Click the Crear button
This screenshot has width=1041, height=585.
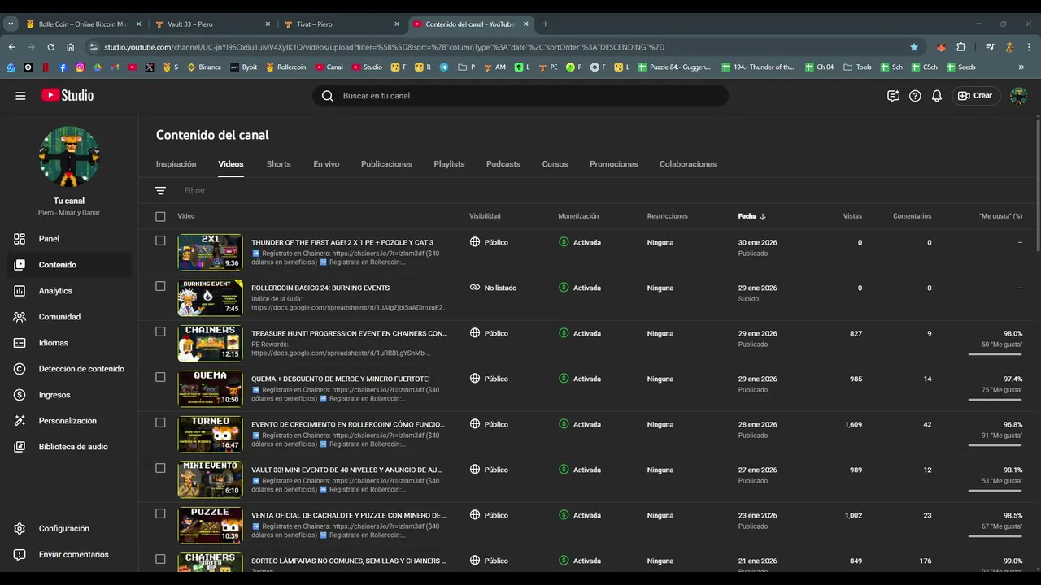pos(976,96)
